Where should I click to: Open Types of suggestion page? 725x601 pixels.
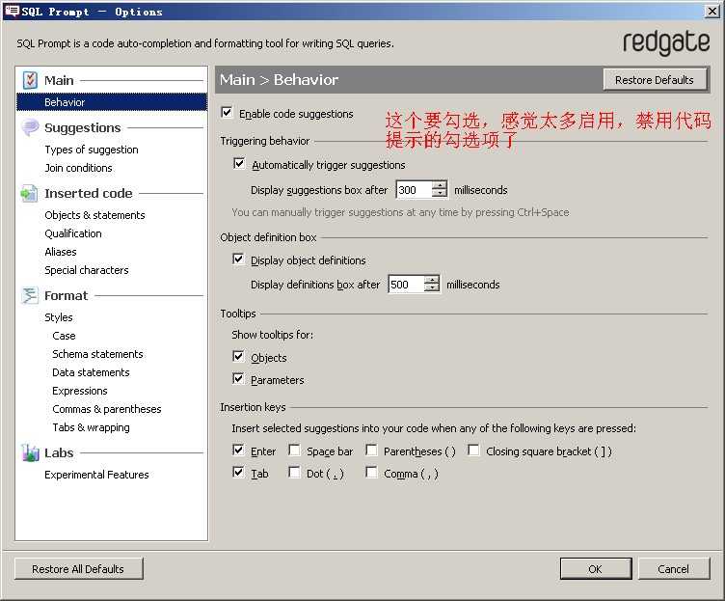92,150
